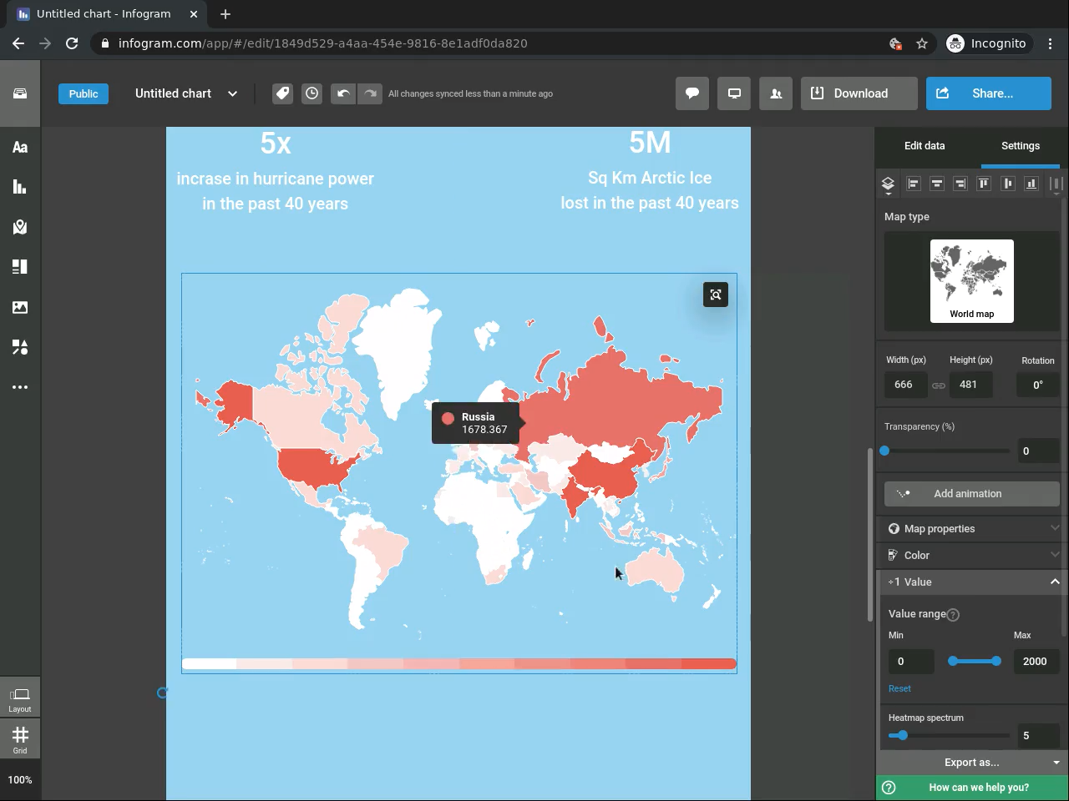Click the undo arrow in the toolbar

(x=342, y=93)
